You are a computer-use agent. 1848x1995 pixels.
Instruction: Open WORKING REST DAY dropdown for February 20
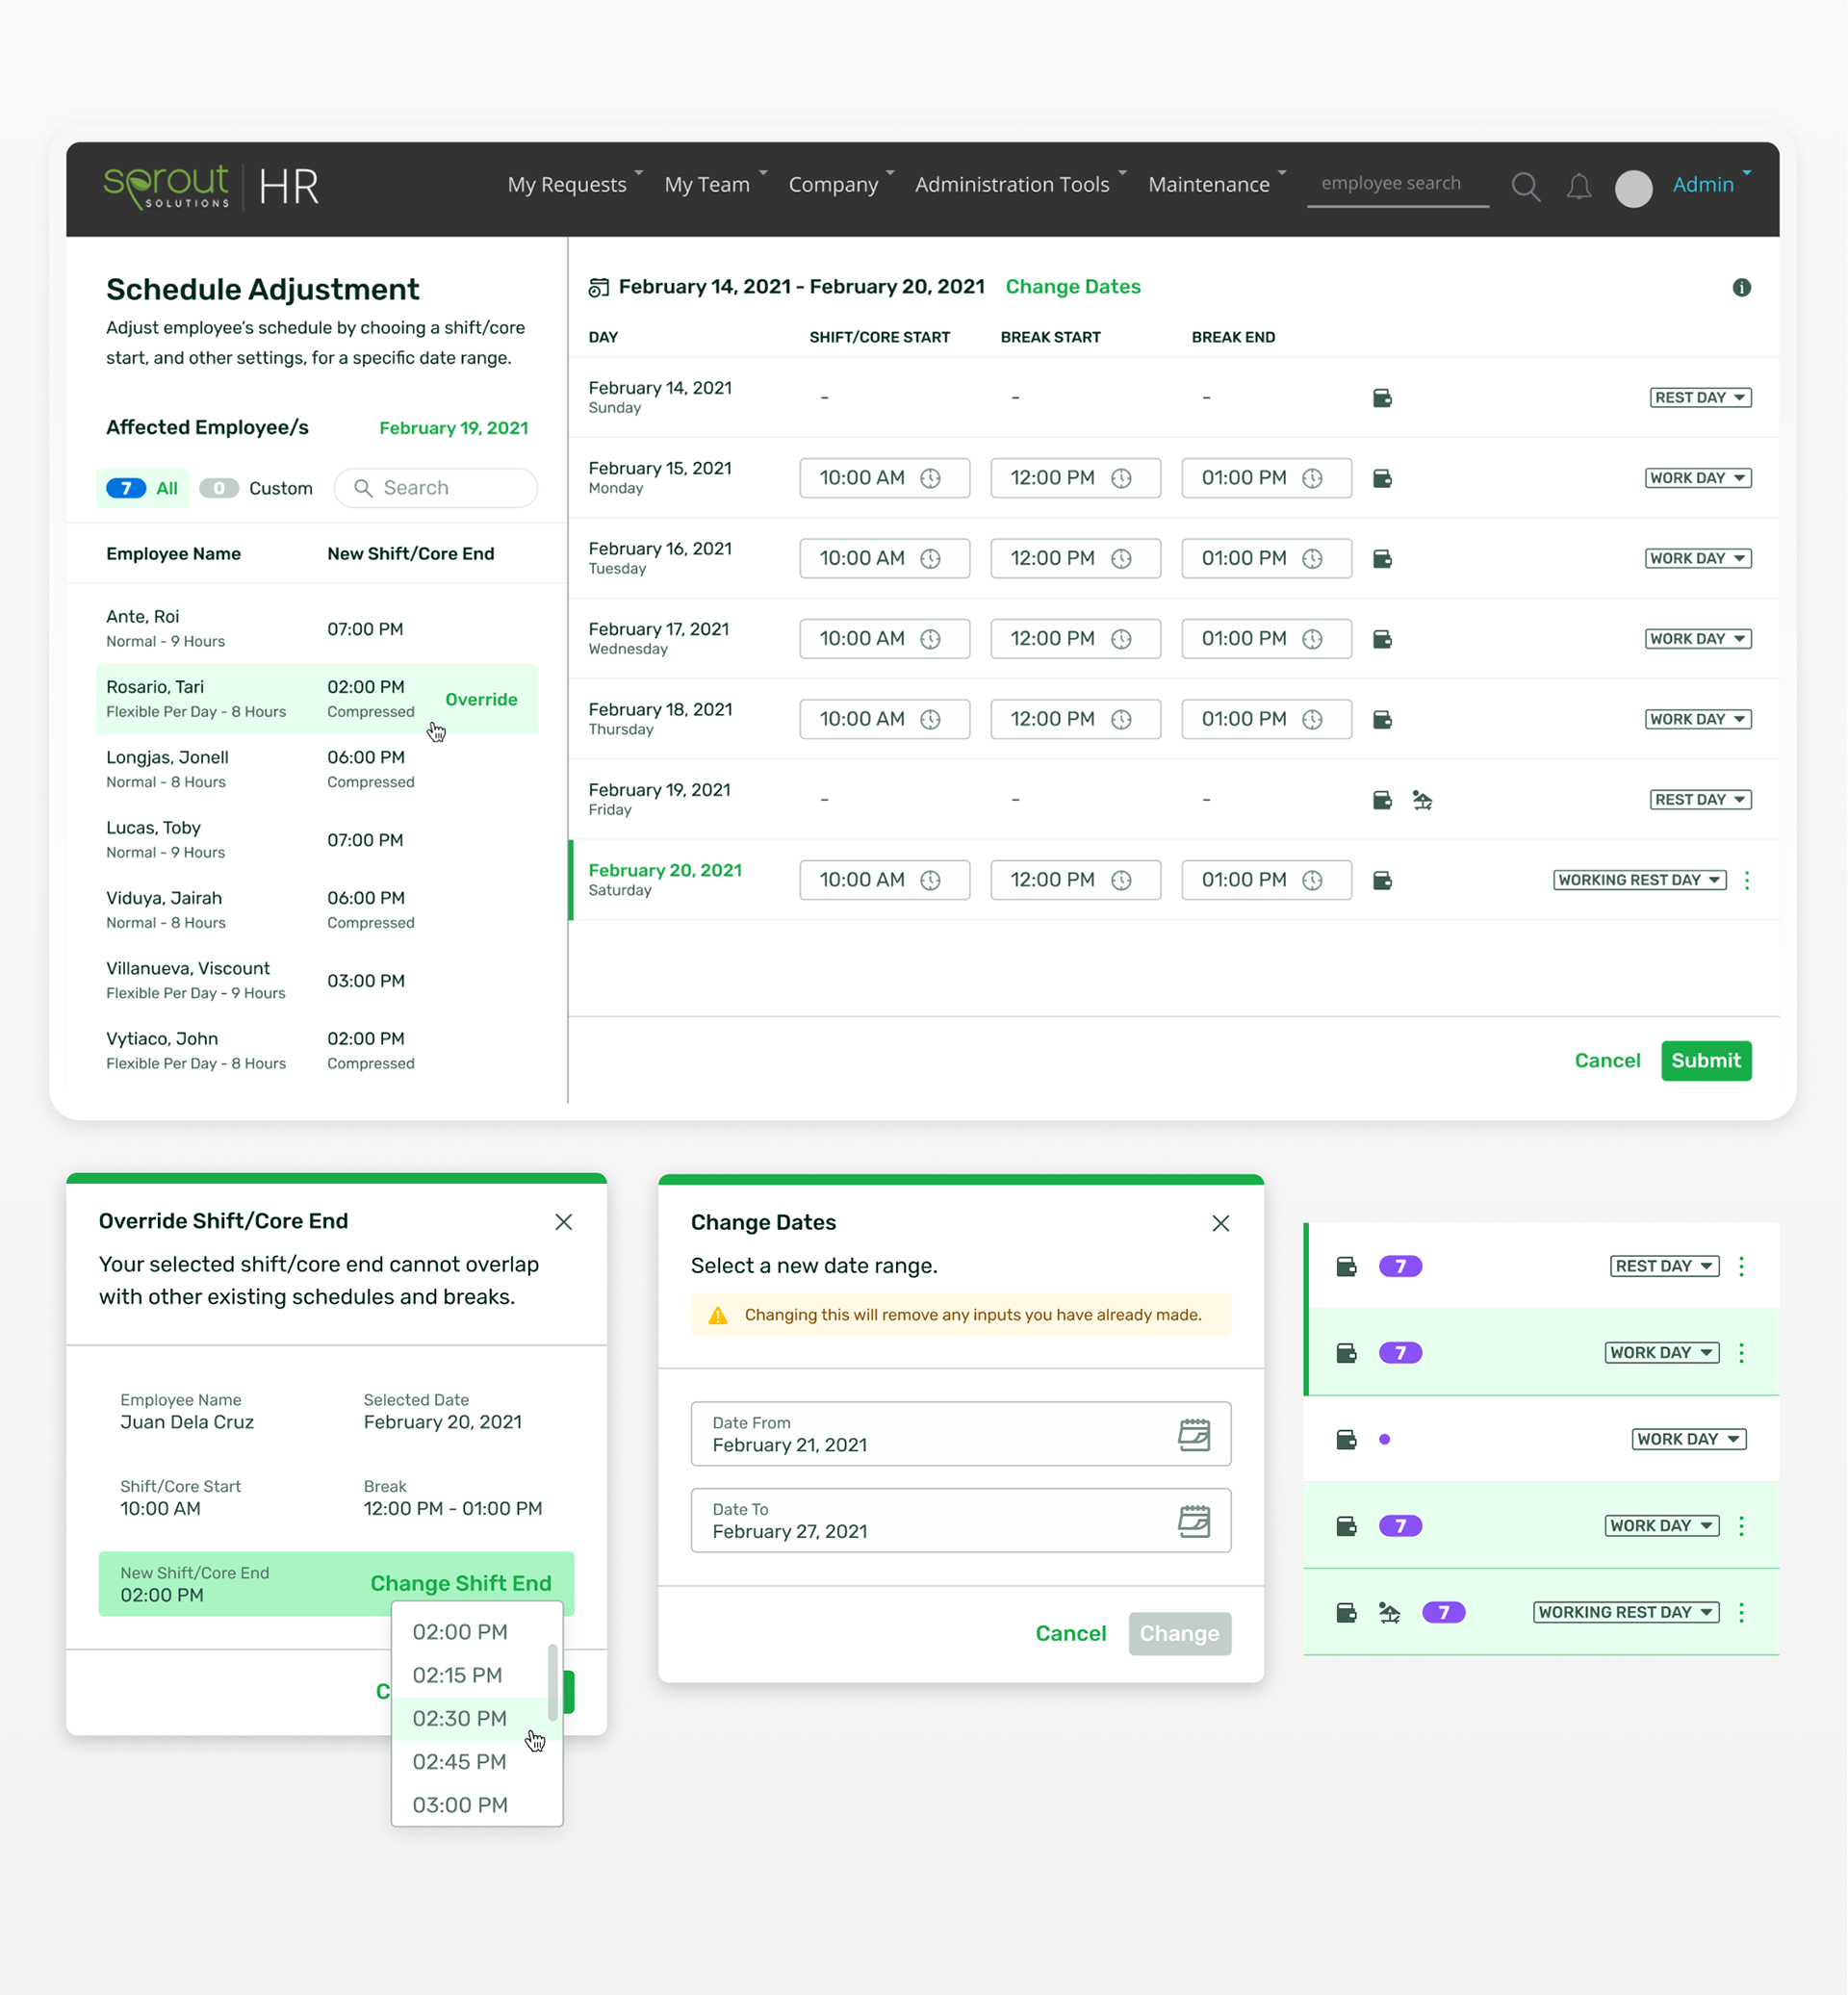[x=1639, y=880]
